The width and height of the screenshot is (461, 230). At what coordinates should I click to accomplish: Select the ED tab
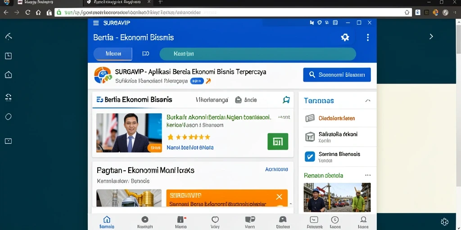tap(145, 54)
